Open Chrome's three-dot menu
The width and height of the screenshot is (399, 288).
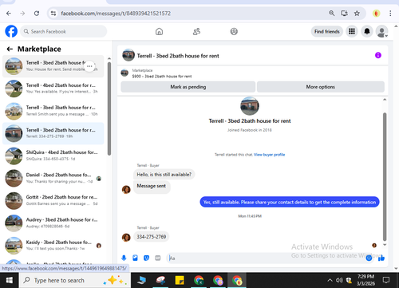tap(390, 14)
